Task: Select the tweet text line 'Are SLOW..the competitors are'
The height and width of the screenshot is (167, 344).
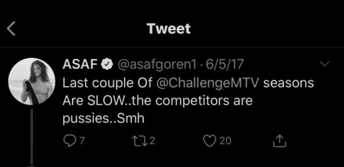Action: [157, 101]
